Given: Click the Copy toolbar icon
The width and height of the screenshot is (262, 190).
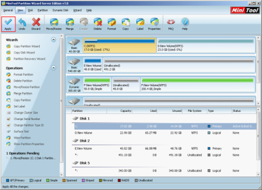Looking at the screenshot, I should coord(126,24).
